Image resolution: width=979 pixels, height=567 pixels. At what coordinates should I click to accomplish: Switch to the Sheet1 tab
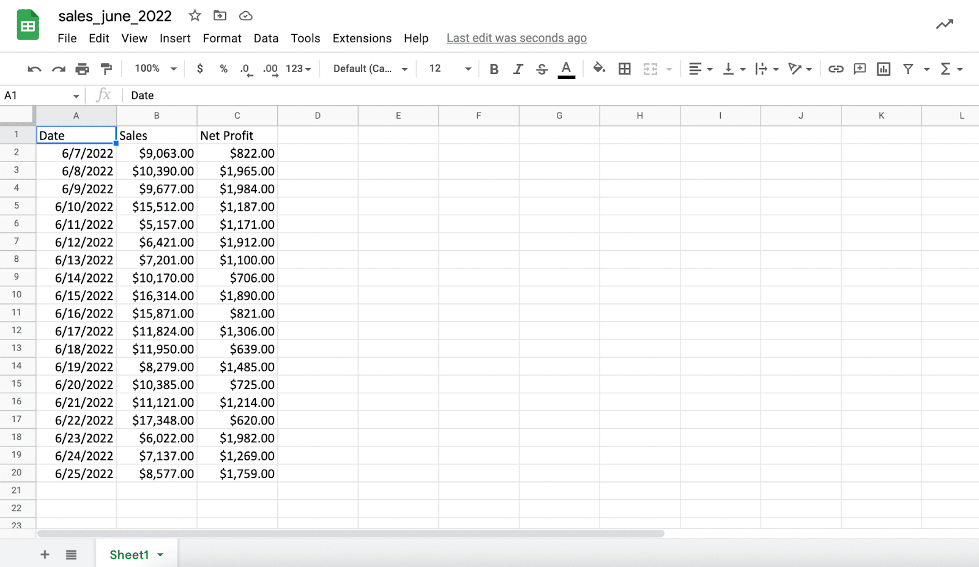(129, 555)
